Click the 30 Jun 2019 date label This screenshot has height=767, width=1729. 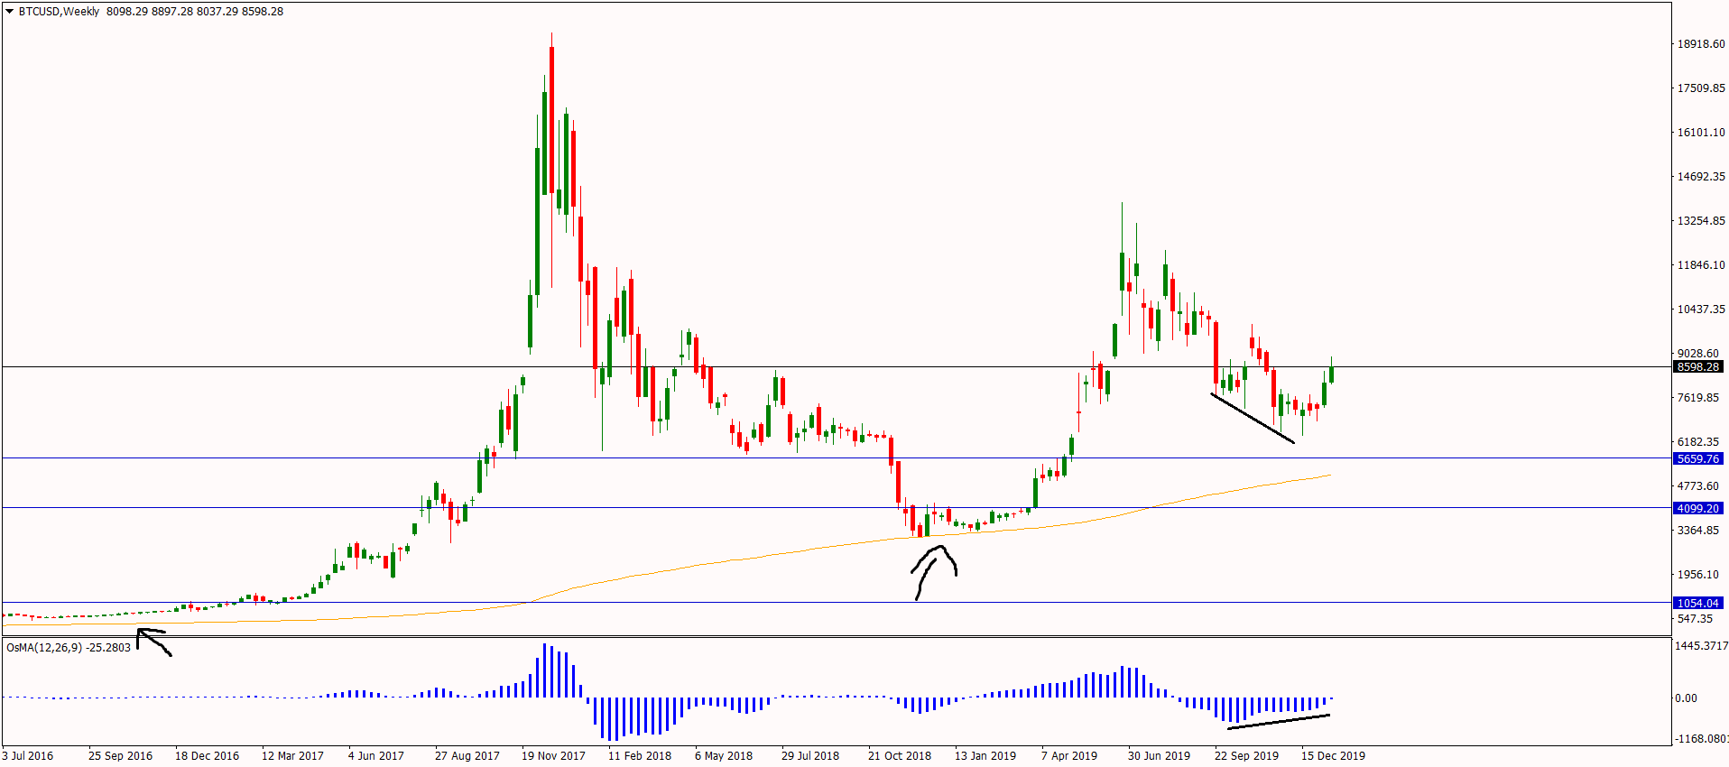coord(1159,755)
